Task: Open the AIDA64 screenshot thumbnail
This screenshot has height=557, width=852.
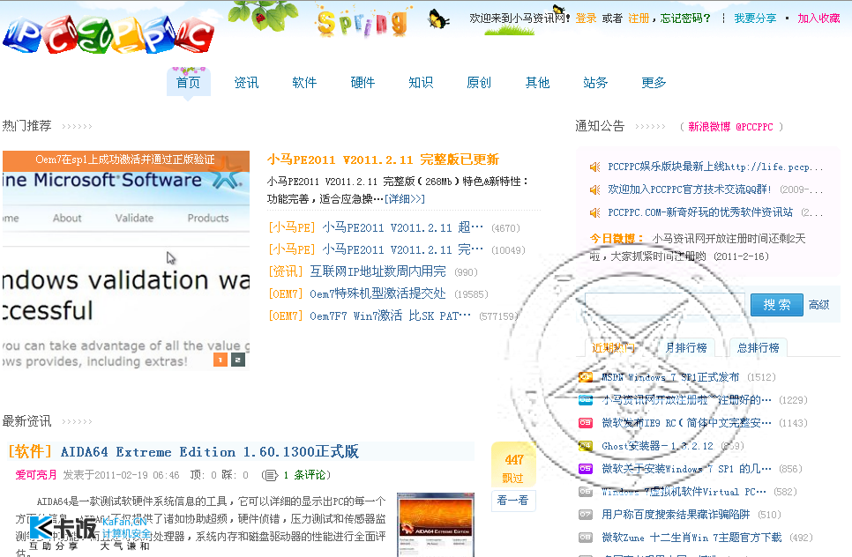Action: 436,524
